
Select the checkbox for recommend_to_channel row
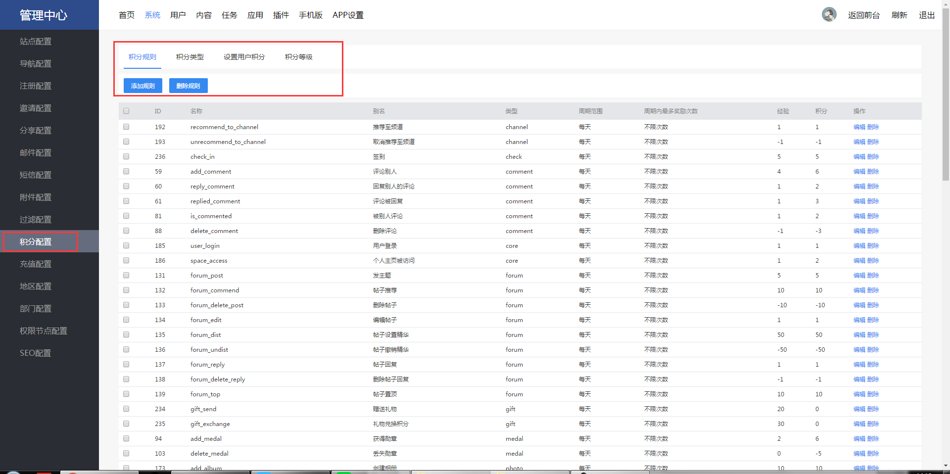click(x=126, y=127)
